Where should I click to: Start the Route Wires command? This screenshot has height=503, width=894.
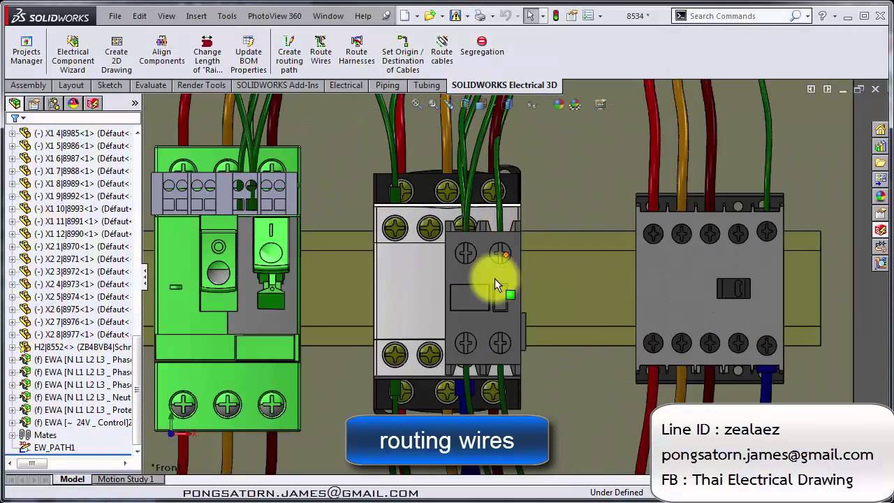pyautogui.click(x=321, y=51)
